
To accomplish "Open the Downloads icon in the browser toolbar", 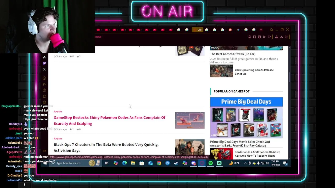I will pos(281,37).
